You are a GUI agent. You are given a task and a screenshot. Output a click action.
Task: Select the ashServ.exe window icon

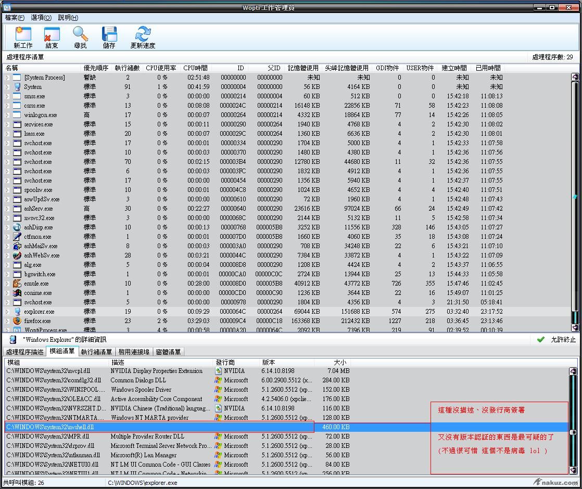coord(17,209)
